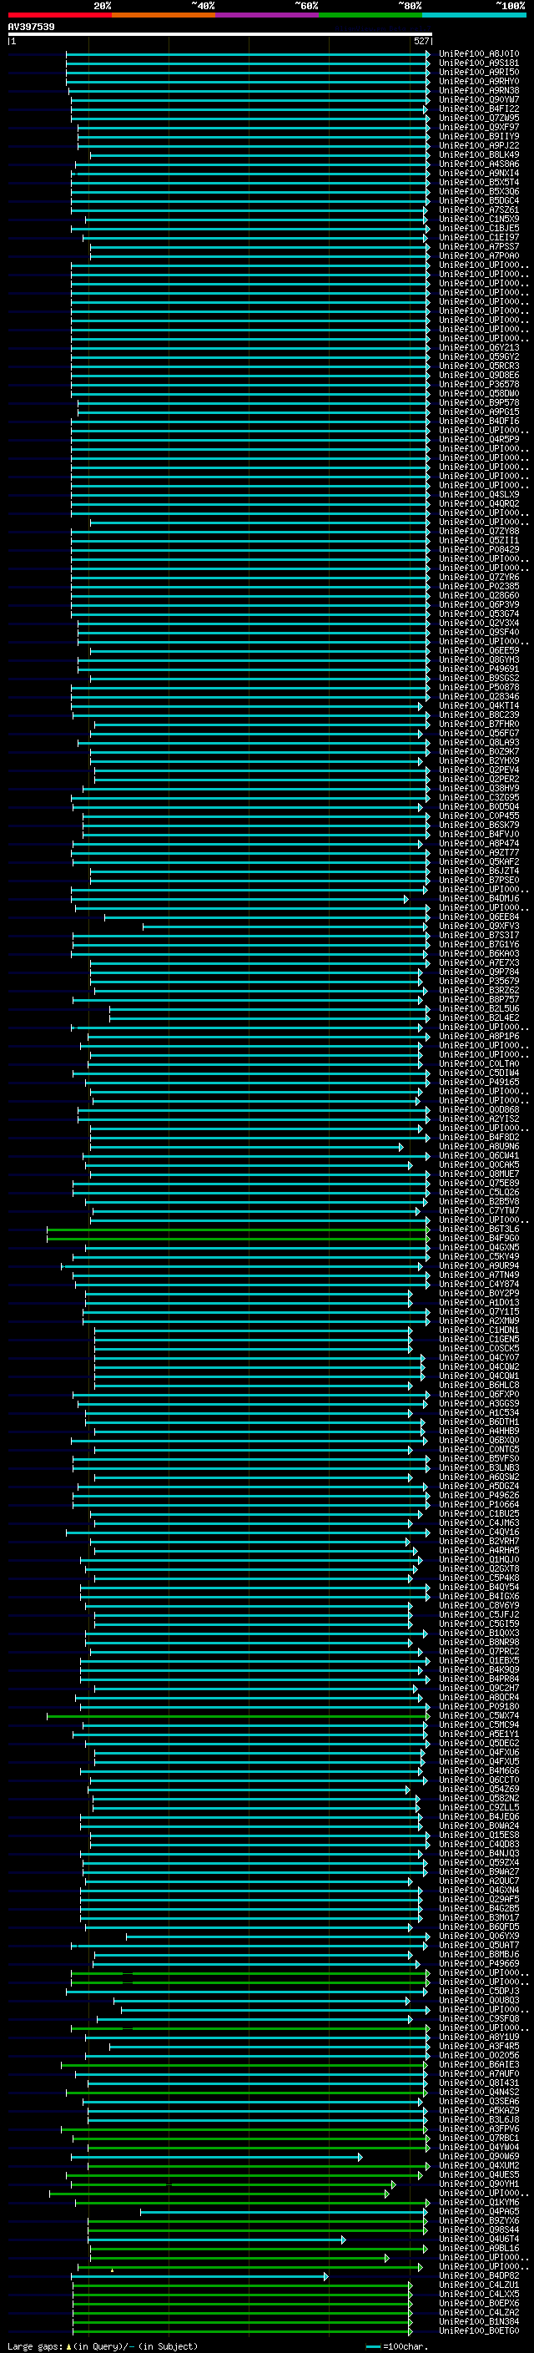
Task: Select label UniRef100_B5X5T4
Action: (x=479, y=182)
